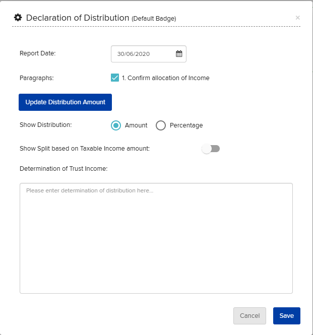Image resolution: width=313 pixels, height=335 pixels.
Task: Select the Percentage radio button
Action: pos(161,125)
